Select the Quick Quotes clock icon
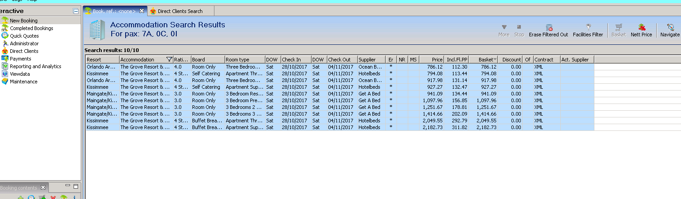The image size is (681, 199). point(5,36)
